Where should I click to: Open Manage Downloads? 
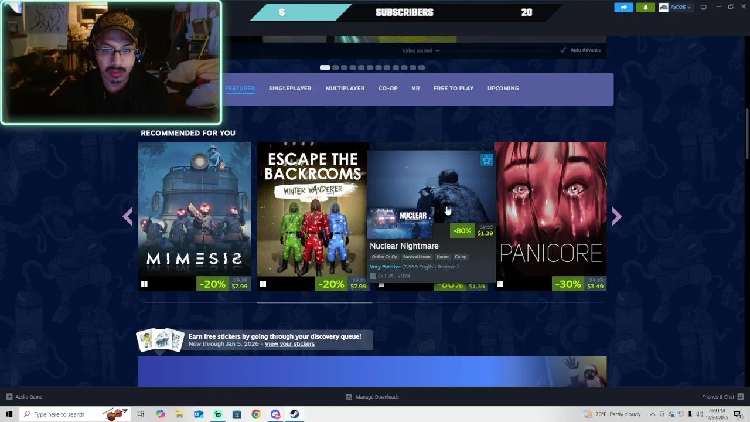[373, 397]
